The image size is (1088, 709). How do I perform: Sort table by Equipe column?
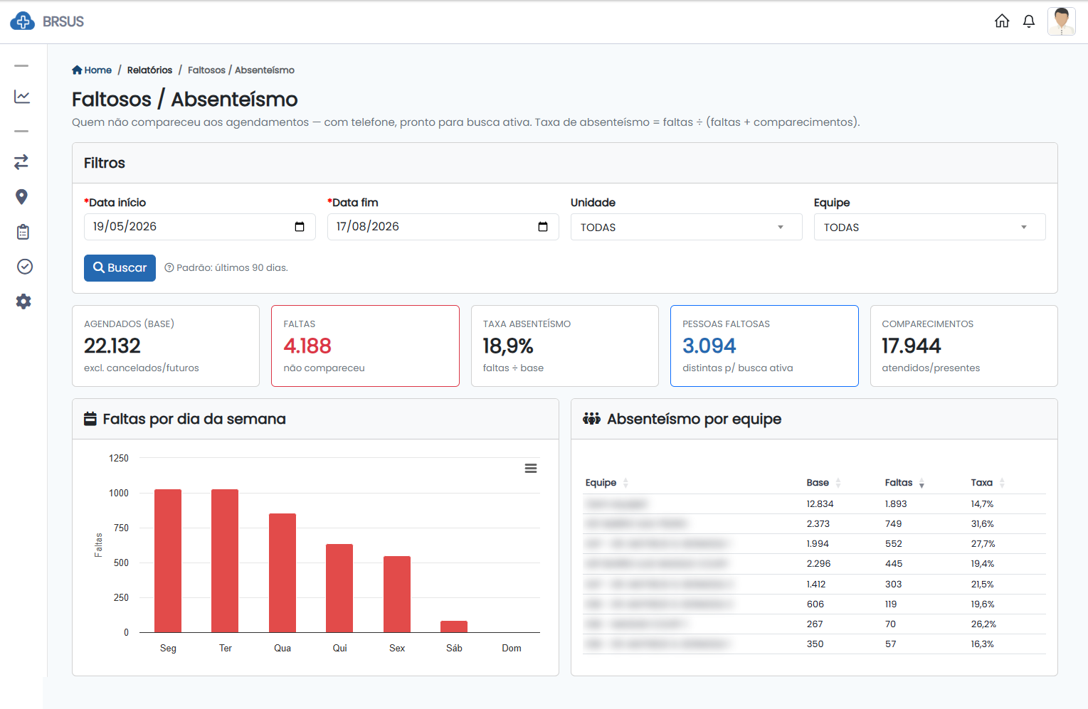[607, 483]
